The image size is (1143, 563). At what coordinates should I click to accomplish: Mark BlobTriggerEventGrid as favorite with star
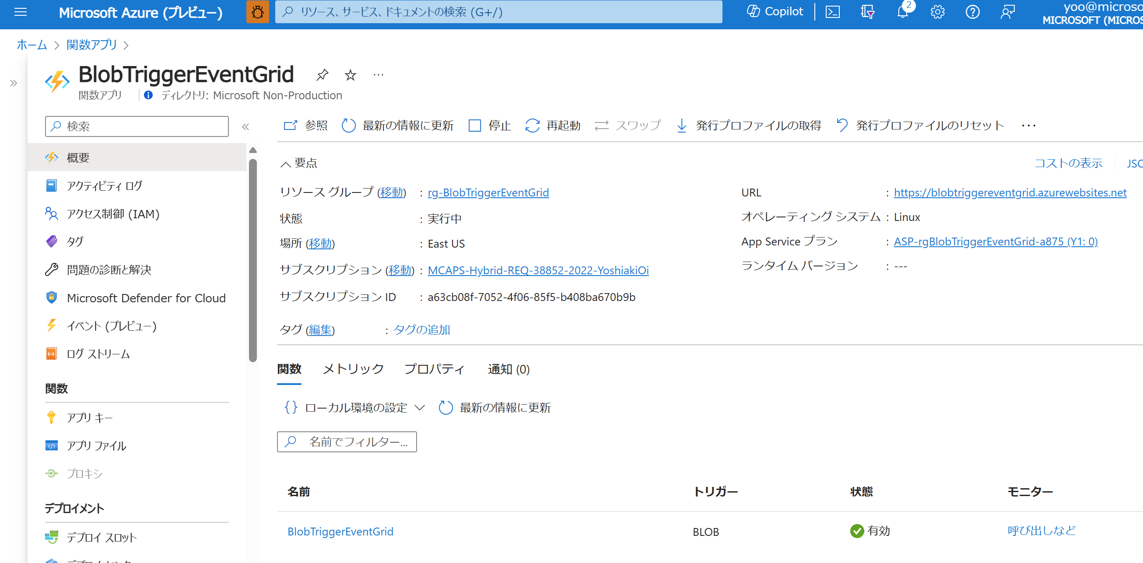(x=350, y=75)
